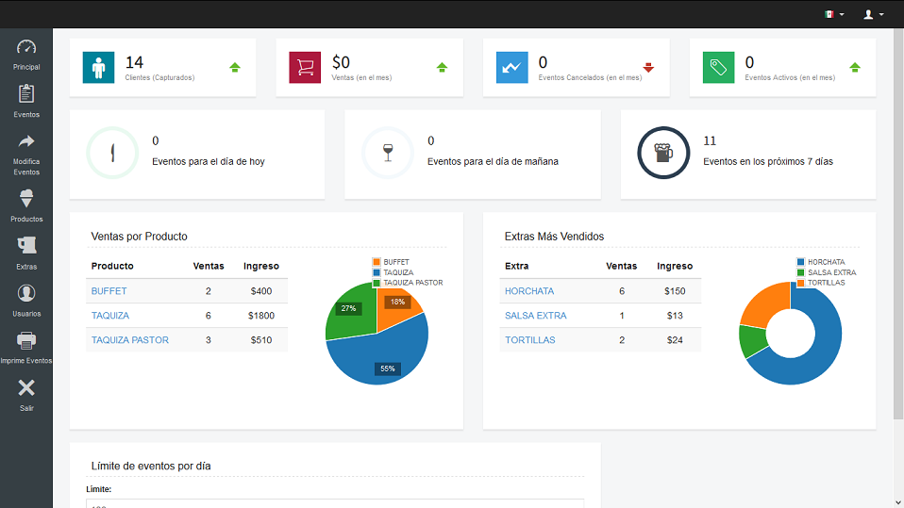Image resolution: width=904 pixels, height=508 pixels.
Task: Toggle the TAQUIZA legend swatch in pie chart
Action: pos(377,272)
